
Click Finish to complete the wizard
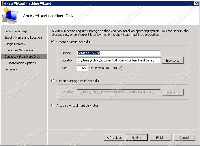coord(160,138)
